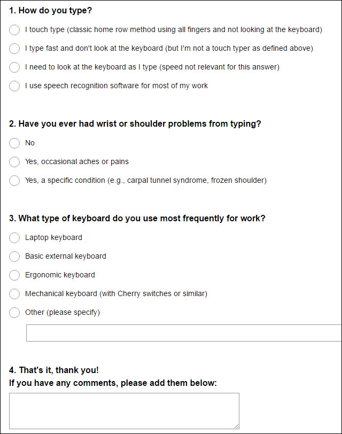Pick 'Mechanical keyboard (with Cherry switches or similar)'
This screenshot has width=342, height=434.
14,294
